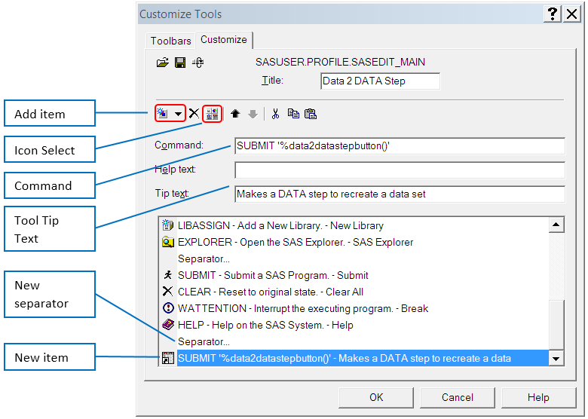Click the Cancel button

pyautogui.click(x=458, y=397)
